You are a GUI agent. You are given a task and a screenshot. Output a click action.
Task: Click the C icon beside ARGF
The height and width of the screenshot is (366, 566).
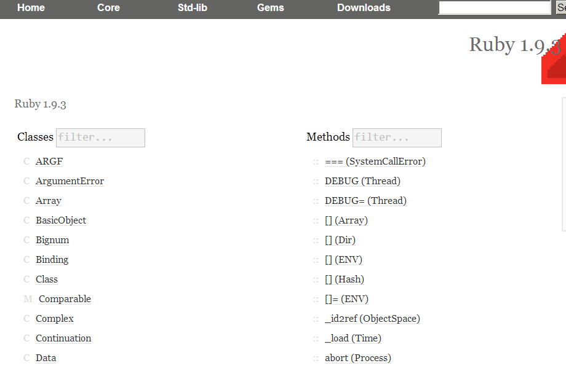[26, 162]
